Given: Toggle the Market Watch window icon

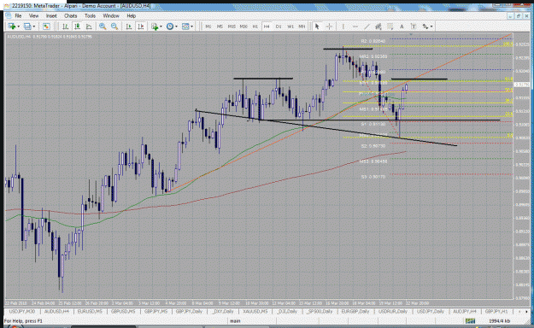Looking at the screenshot, I should [46, 26].
